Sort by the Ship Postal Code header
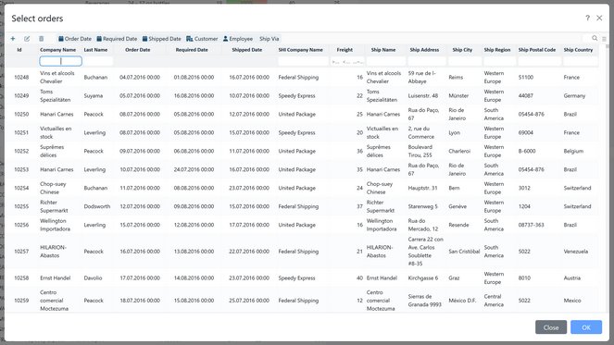Screen dimensions: 614x345 pyautogui.click(x=537, y=50)
